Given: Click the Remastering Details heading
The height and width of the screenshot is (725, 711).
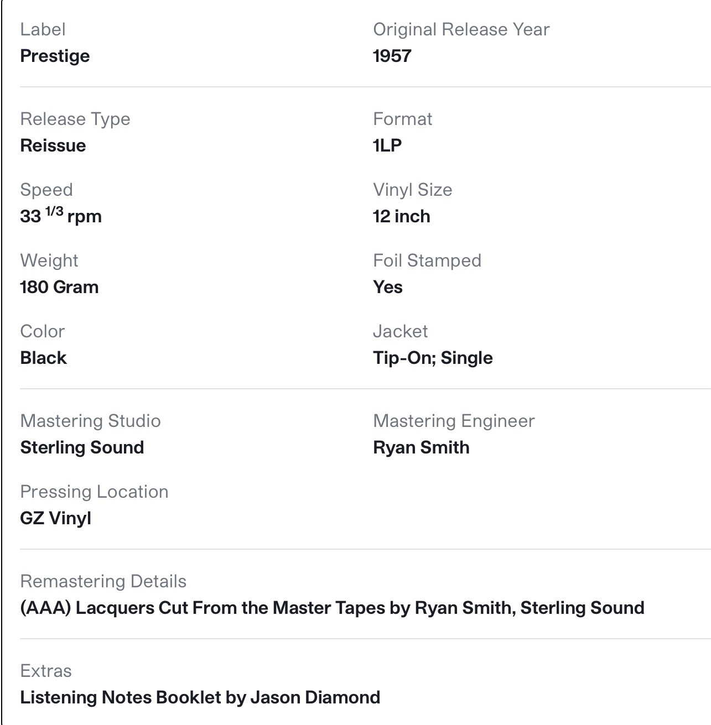Looking at the screenshot, I should point(103,581).
